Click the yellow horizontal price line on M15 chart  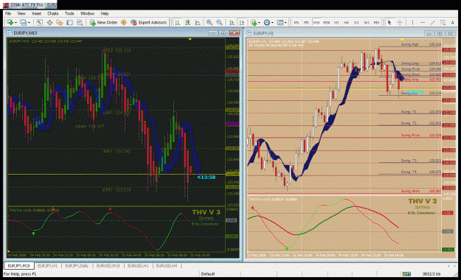tap(116, 174)
